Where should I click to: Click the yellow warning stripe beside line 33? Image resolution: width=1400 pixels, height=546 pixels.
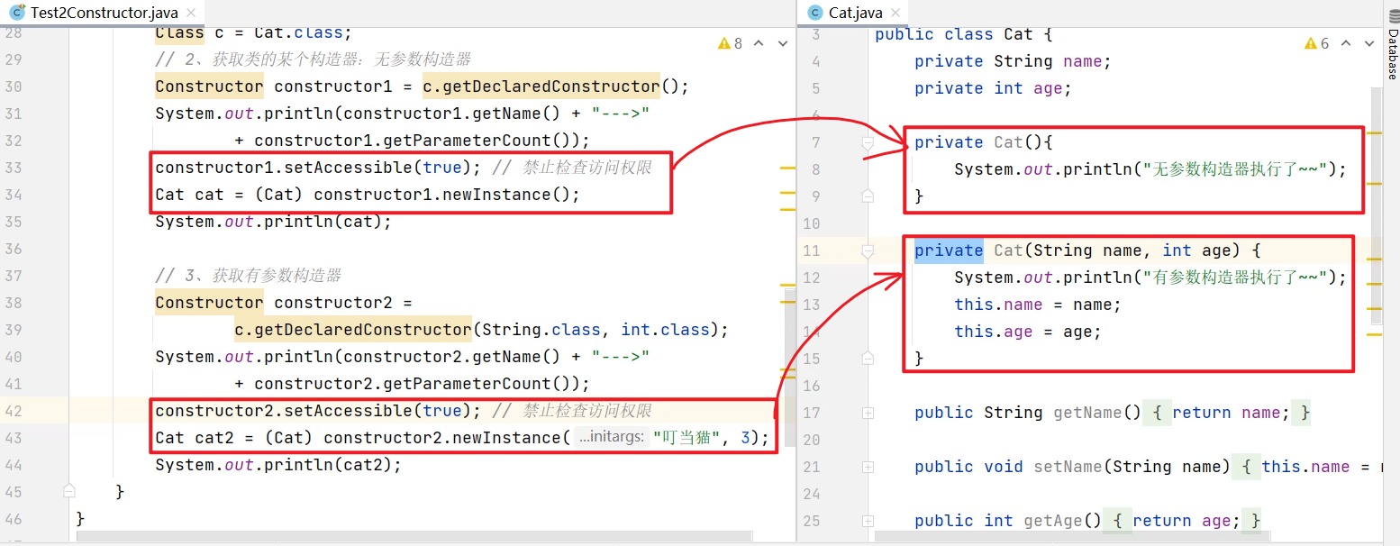point(786,168)
